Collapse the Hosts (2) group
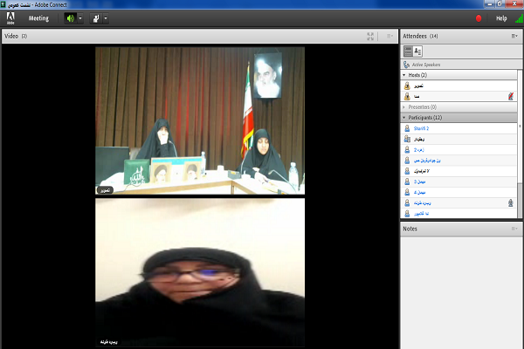 coord(404,75)
